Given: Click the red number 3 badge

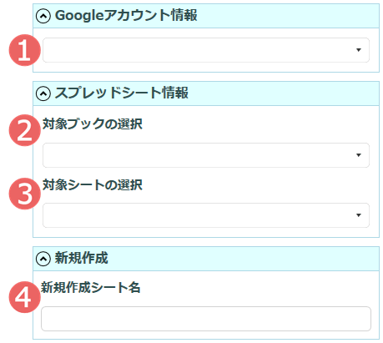Looking at the screenshot, I should pyautogui.click(x=25, y=194).
